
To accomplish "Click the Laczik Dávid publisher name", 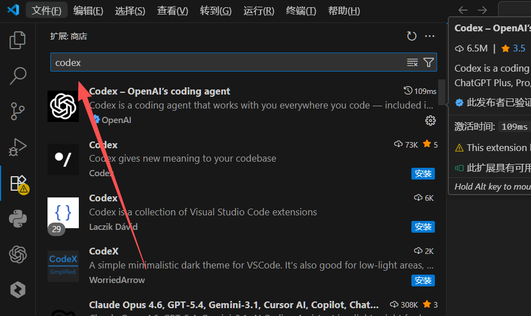I will pyautogui.click(x=113, y=227).
